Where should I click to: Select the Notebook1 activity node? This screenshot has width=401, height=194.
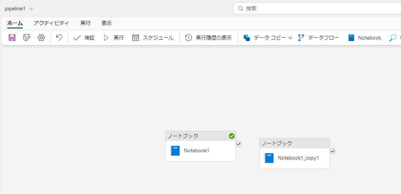coord(201,146)
